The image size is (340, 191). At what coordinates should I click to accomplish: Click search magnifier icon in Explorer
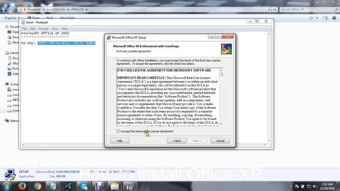pyautogui.click(x=336, y=10)
